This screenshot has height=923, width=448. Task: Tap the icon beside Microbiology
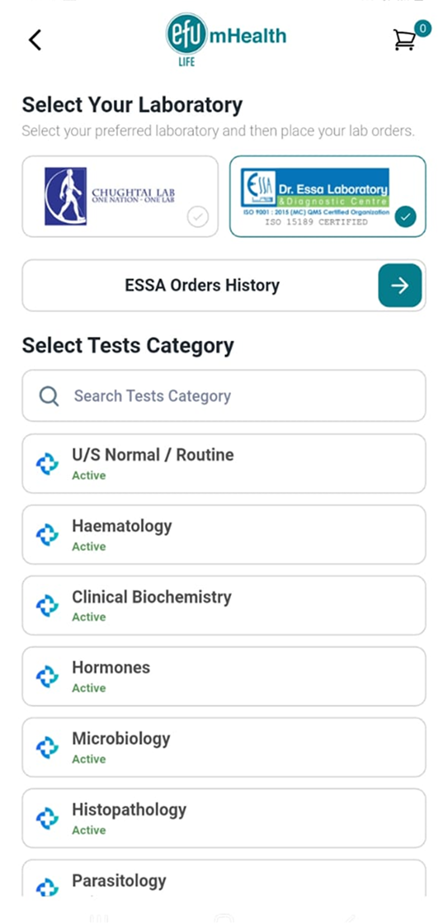[48, 748]
